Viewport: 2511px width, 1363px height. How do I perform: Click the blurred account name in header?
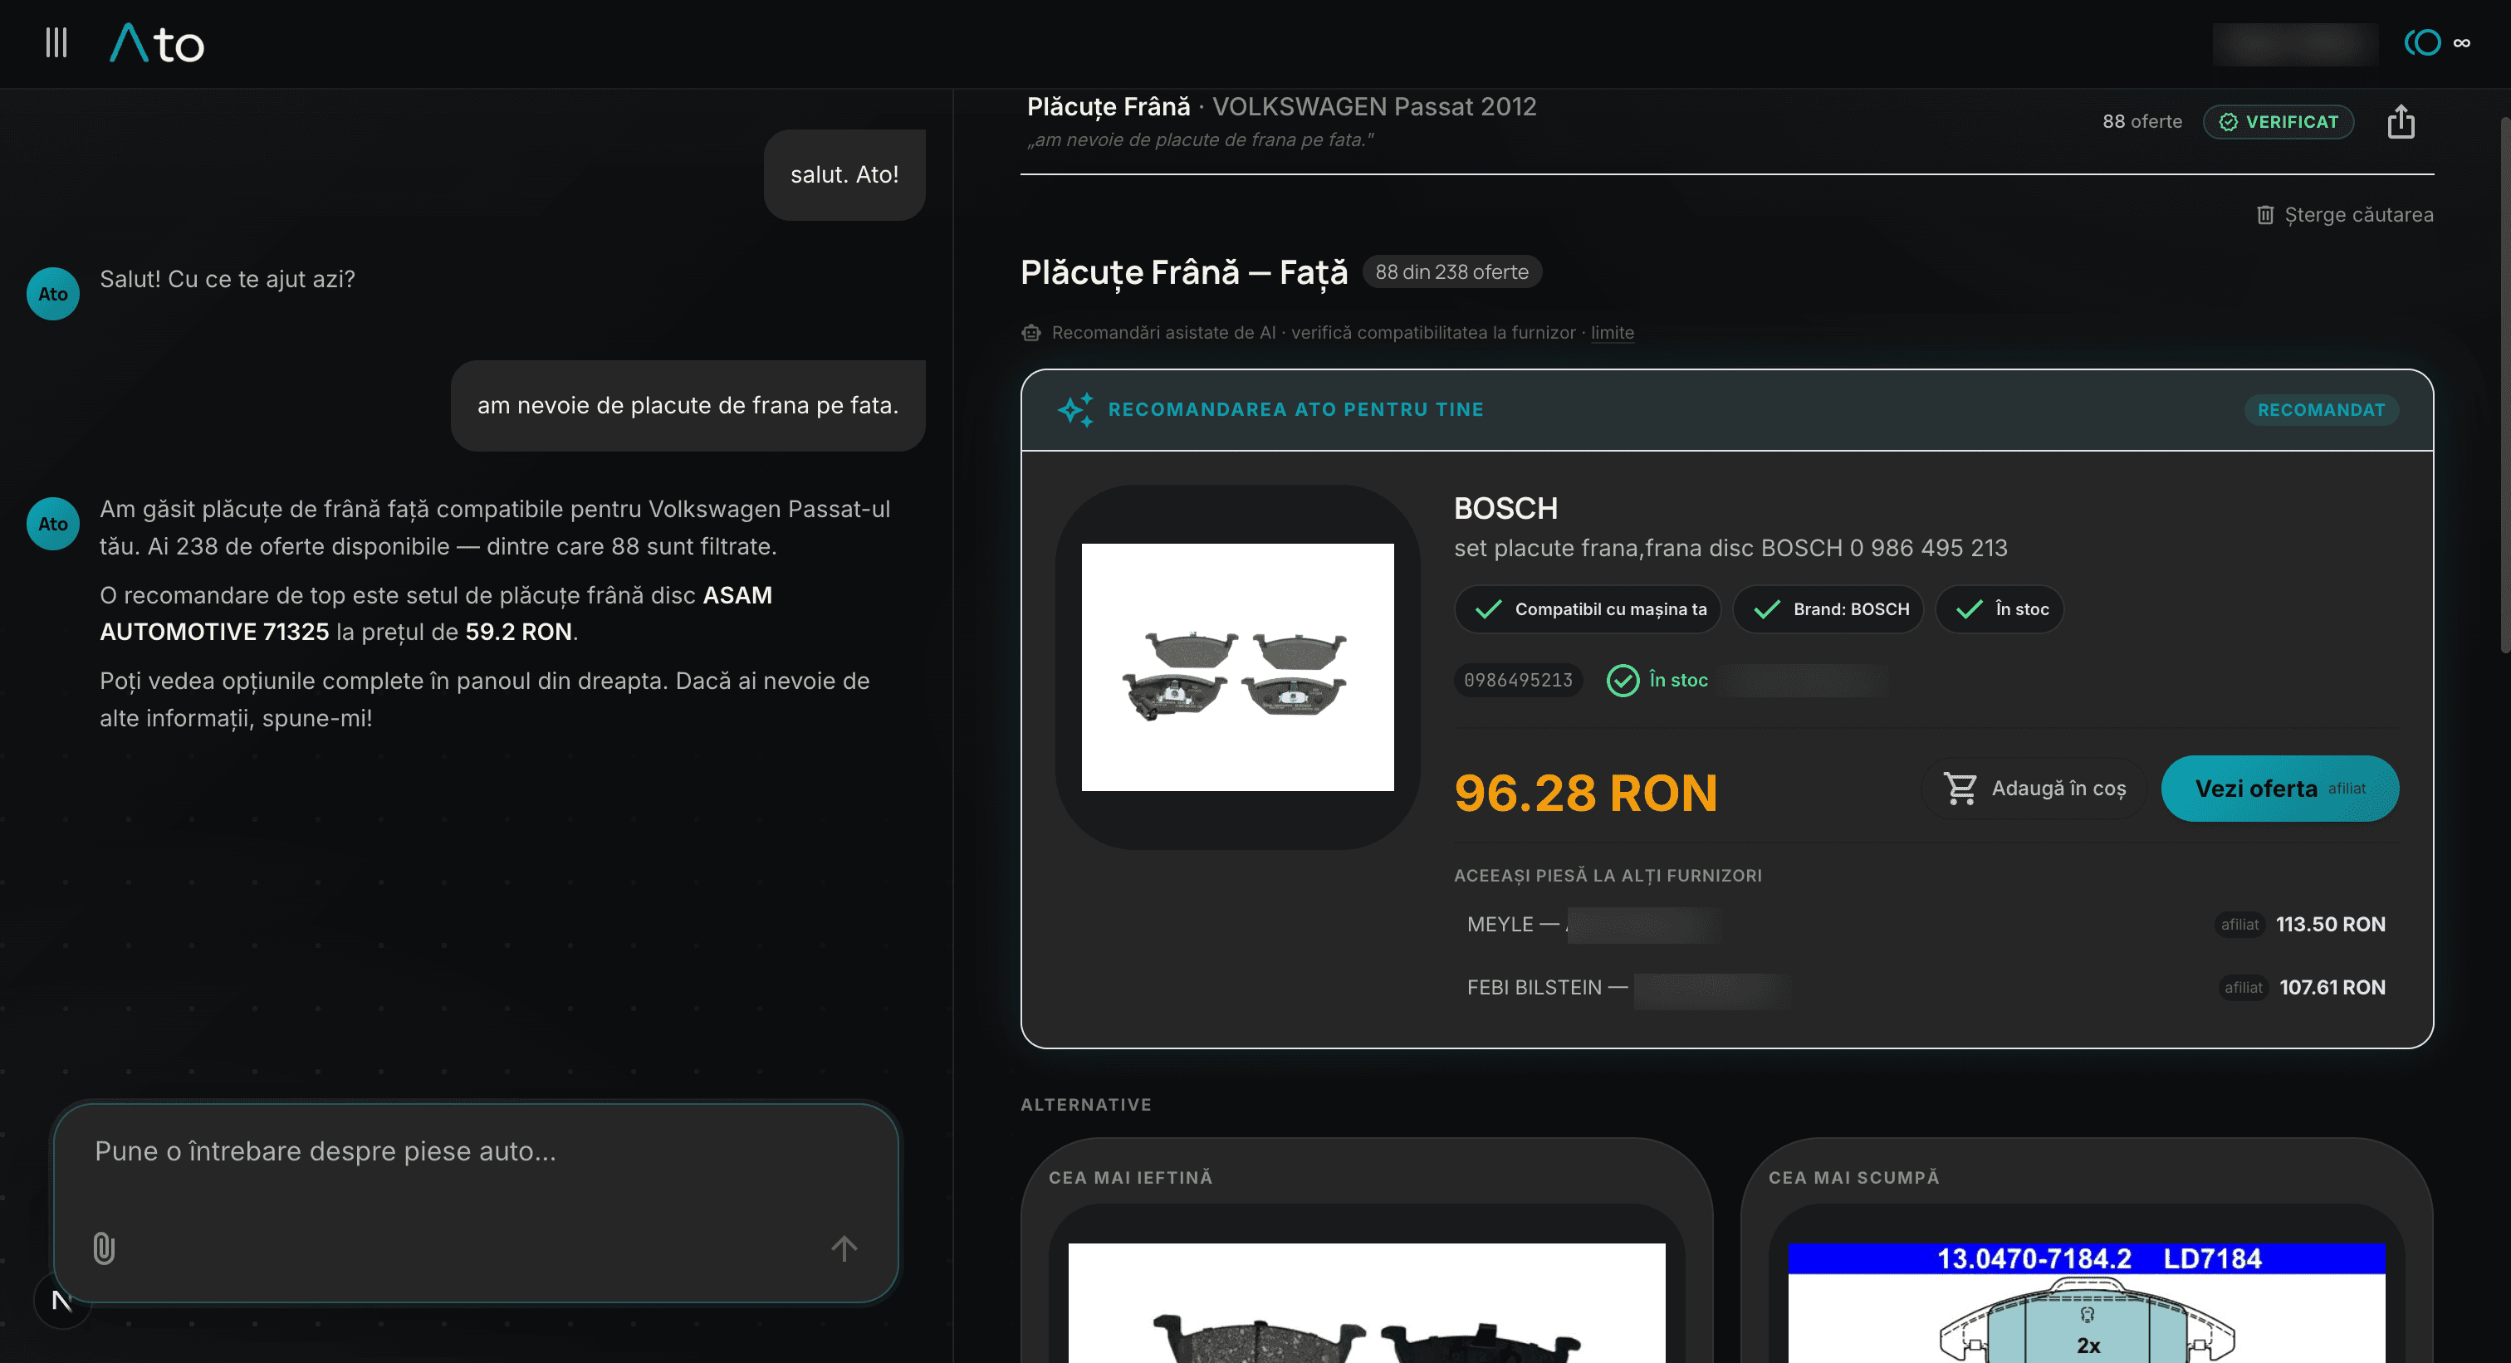coord(2294,44)
